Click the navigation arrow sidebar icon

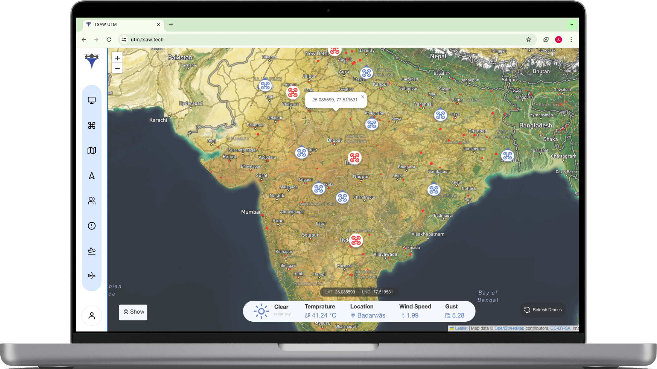pyautogui.click(x=92, y=176)
